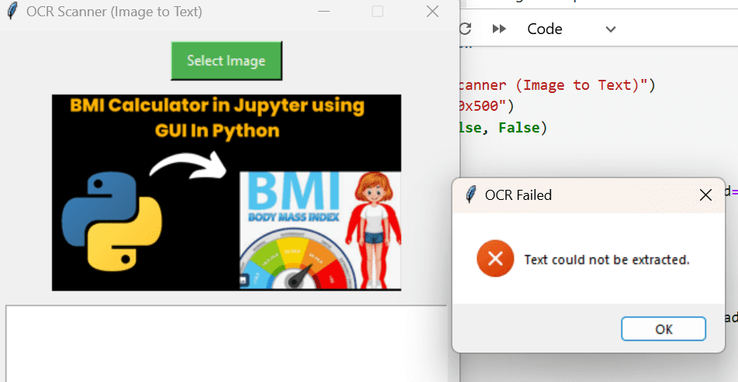Click the BMI Calculator preview image
The image size is (738, 382).
point(227,193)
